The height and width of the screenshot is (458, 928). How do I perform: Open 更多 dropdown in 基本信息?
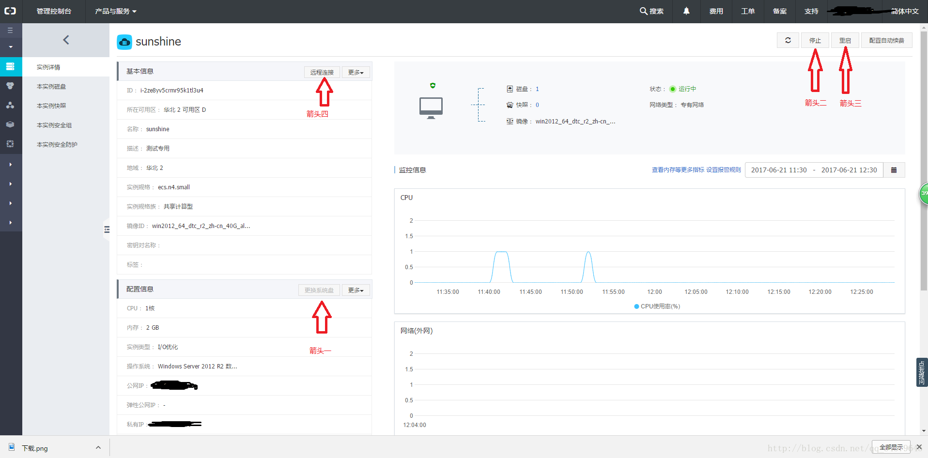pos(356,72)
